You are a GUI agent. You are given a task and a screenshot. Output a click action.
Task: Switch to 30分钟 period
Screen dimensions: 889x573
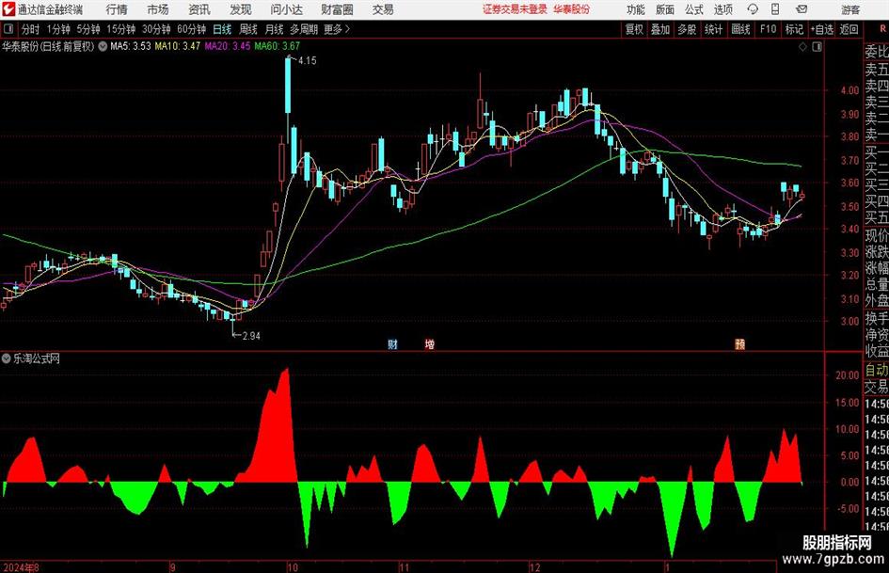[156, 29]
